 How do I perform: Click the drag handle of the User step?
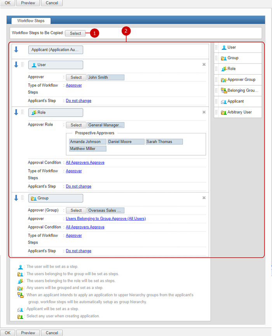point(22,65)
